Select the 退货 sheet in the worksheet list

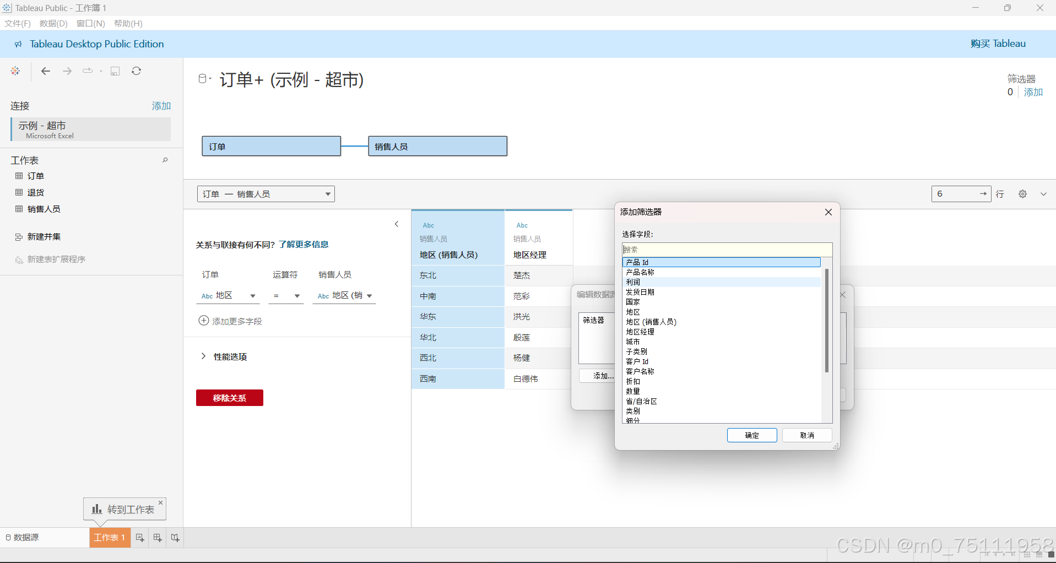click(x=36, y=192)
